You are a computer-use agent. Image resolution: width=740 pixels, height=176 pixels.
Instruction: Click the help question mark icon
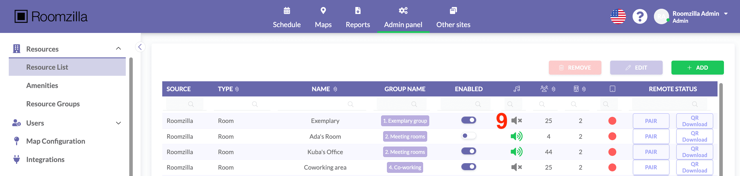pyautogui.click(x=640, y=17)
